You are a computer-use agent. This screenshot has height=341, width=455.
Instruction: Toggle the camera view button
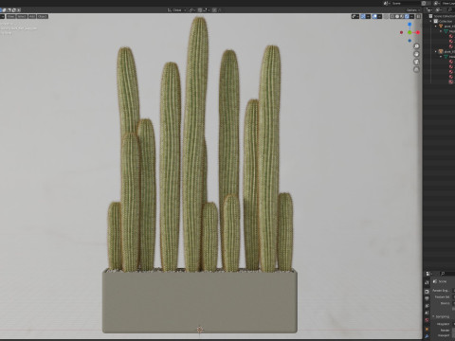(416, 62)
